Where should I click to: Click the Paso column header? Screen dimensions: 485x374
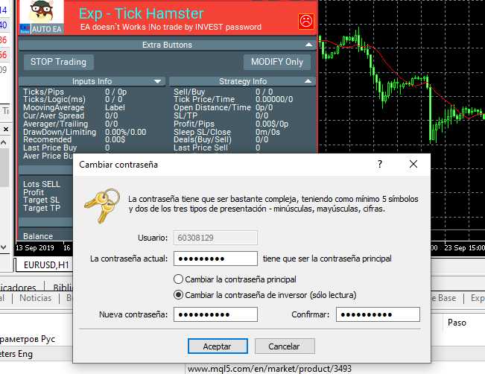click(457, 323)
